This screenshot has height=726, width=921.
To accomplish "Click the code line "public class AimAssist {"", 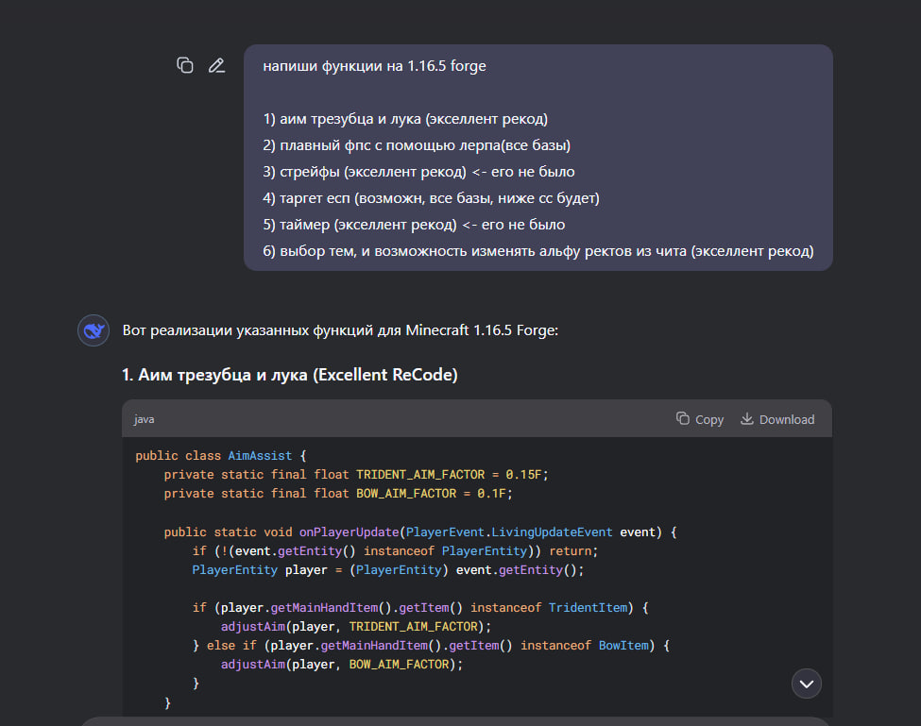I will click(x=221, y=455).
